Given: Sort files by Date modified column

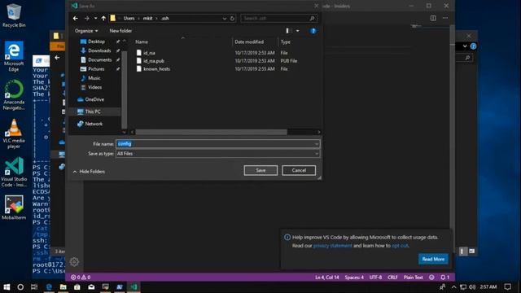Looking at the screenshot, I should pyautogui.click(x=249, y=42).
